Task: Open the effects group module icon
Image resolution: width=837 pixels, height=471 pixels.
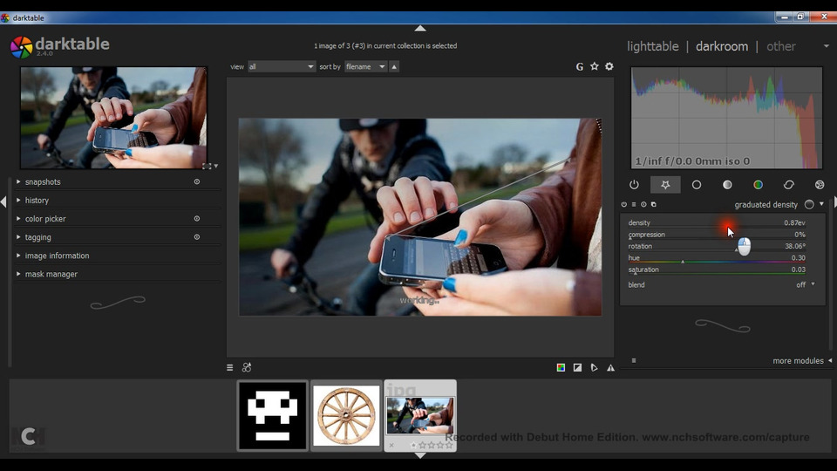Action: [x=820, y=185]
